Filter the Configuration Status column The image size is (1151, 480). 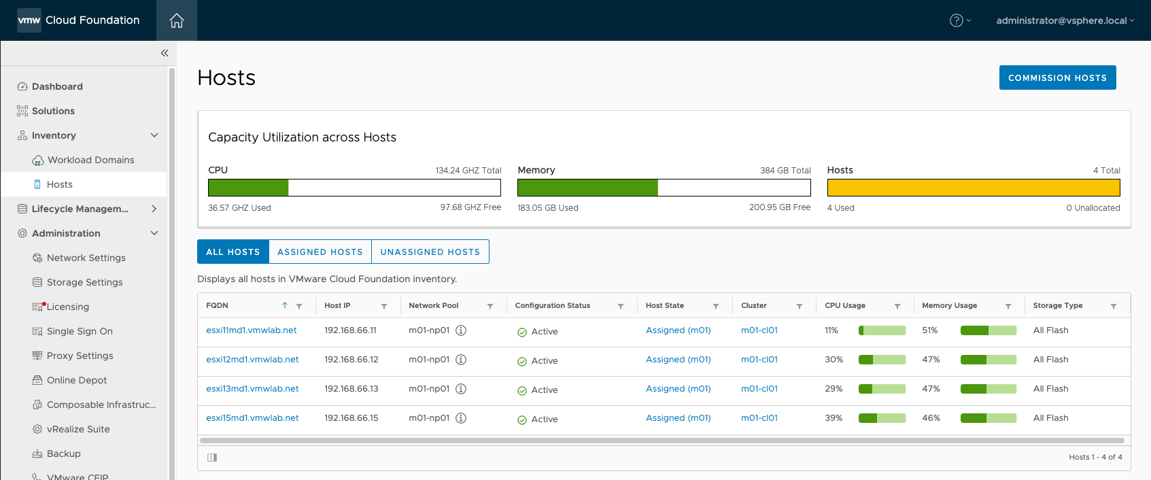click(621, 307)
